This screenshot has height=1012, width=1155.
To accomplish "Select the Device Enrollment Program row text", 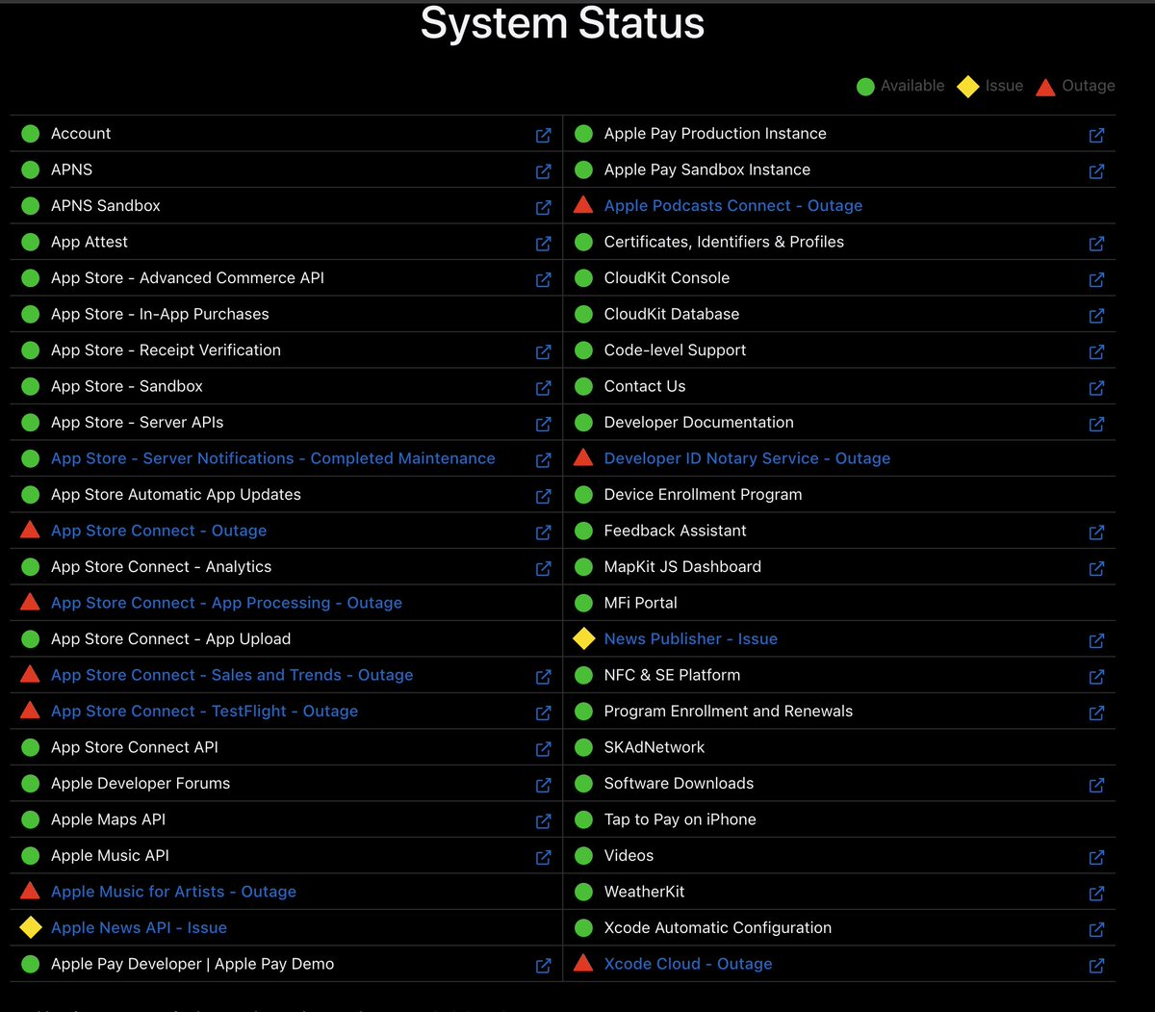I will pos(703,494).
